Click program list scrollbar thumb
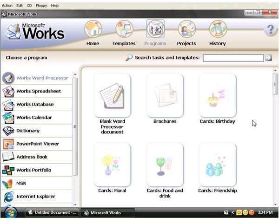The height and width of the screenshot is (224, 279). (x=75, y=126)
